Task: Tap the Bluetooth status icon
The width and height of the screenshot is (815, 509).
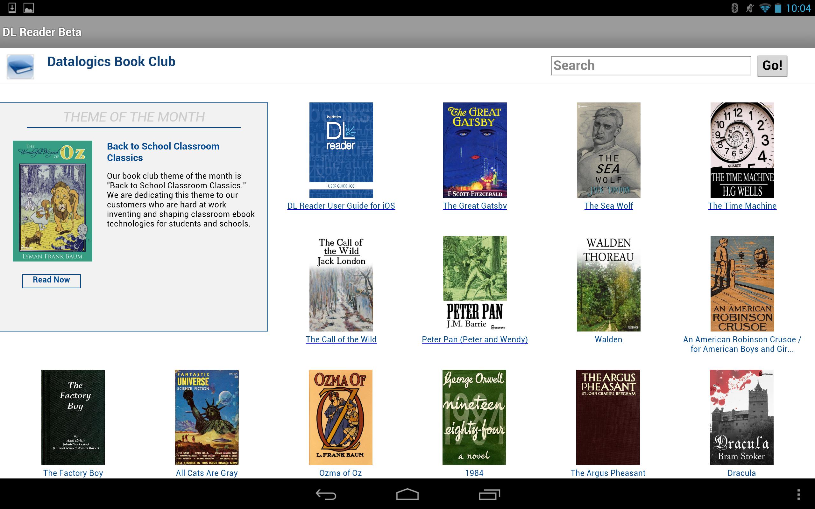Action: click(x=734, y=8)
